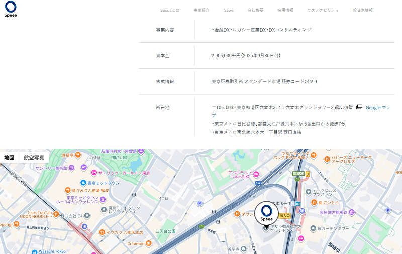Click the 檜町公園 park label

(x=119, y=158)
